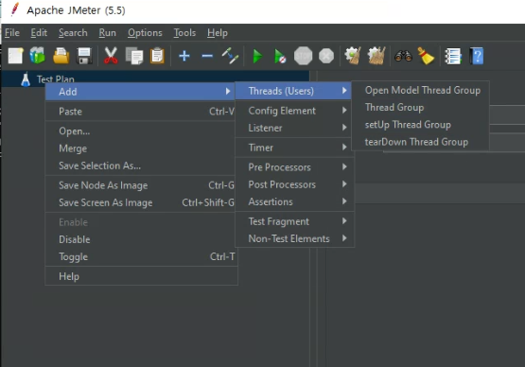This screenshot has width=525, height=367.
Task: Expand the Timer submenu
Action: [294, 148]
